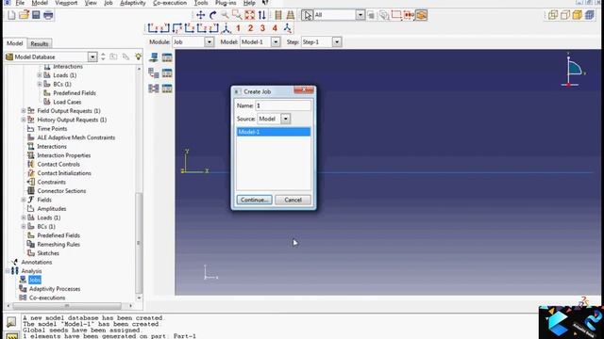The image size is (604, 339).
Task: Open the Adaptivity menu
Action: (133, 3)
